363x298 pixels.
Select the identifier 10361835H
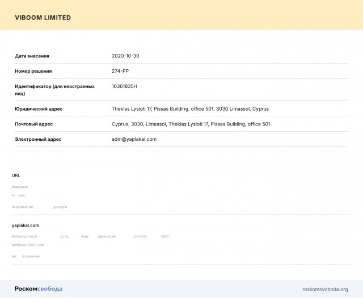click(124, 86)
